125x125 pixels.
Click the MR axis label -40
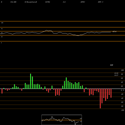[122, 98]
